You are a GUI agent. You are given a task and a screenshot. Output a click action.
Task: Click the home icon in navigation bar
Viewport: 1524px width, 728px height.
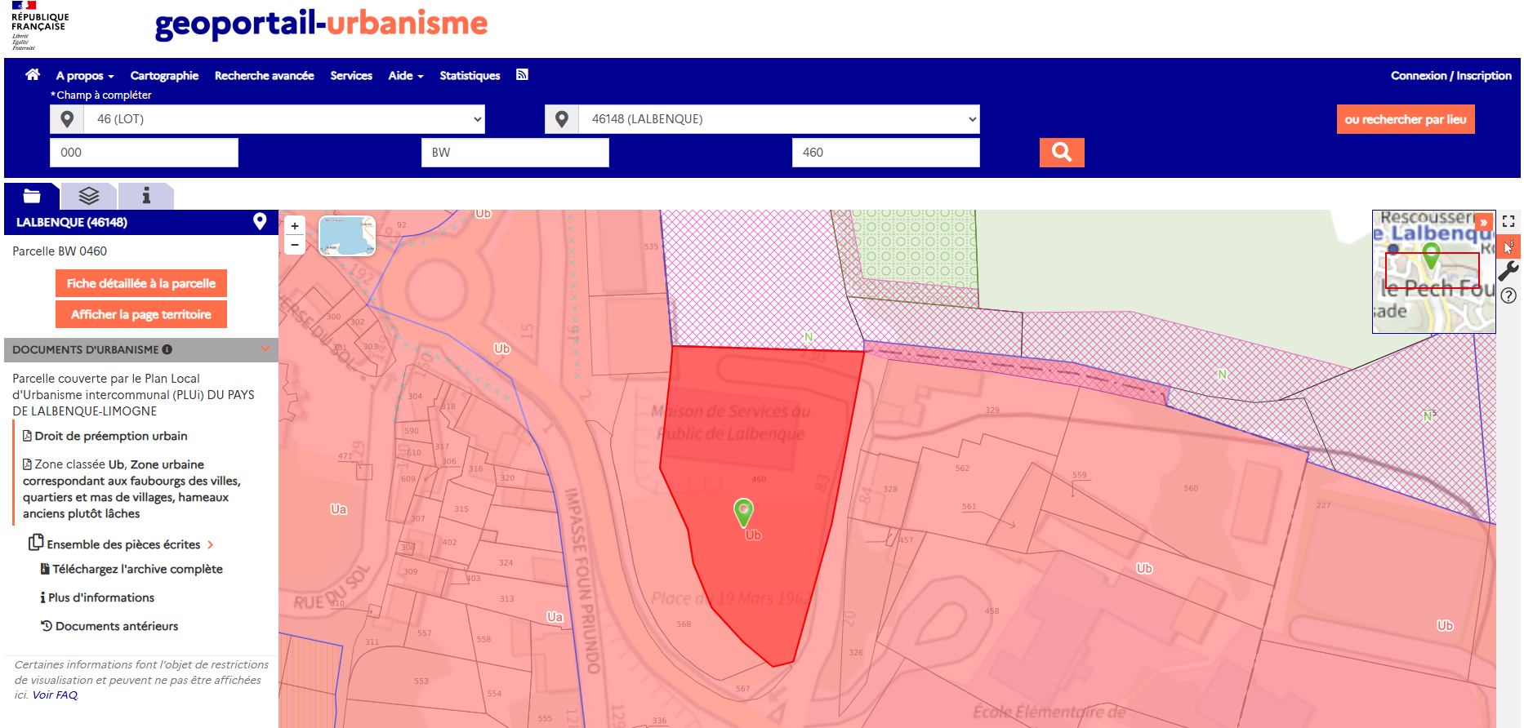pyautogui.click(x=33, y=75)
